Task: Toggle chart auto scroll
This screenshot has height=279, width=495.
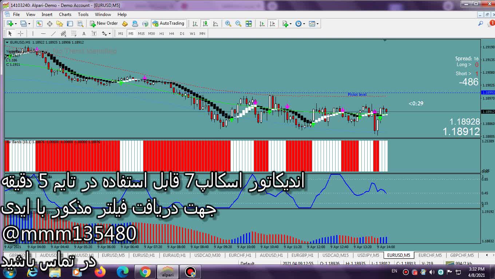Action: pos(262,24)
